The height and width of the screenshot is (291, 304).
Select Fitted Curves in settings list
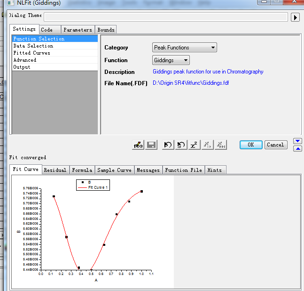click(55, 53)
